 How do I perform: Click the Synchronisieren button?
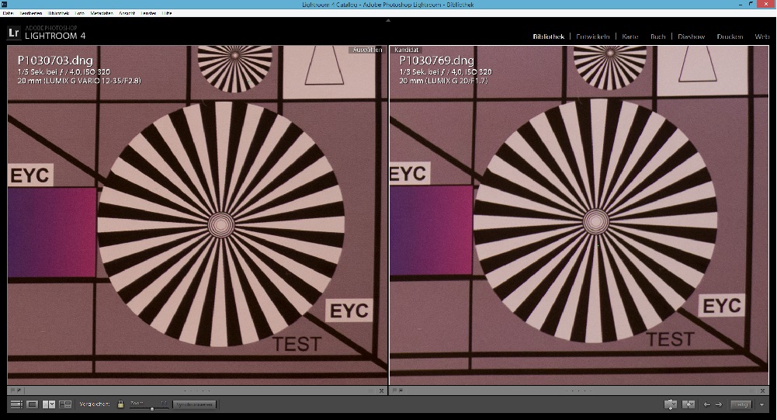(x=195, y=404)
